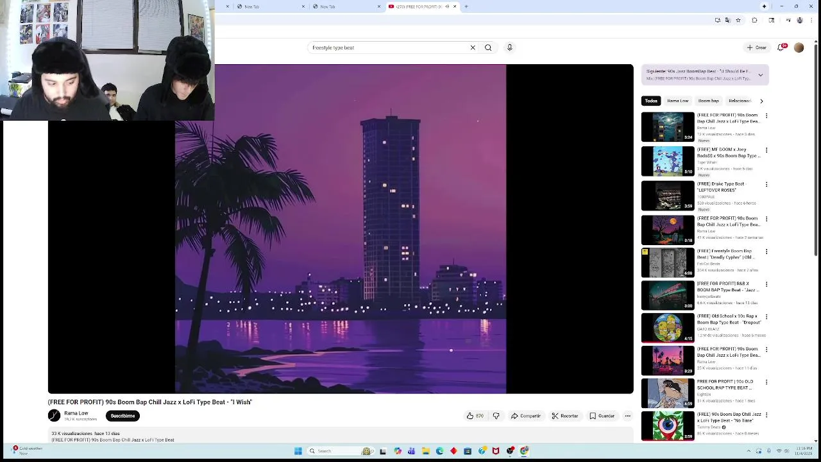The width and height of the screenshot is (821, 462).
Task: Click the Recortar clip button
Action: (x=565, y=416)
